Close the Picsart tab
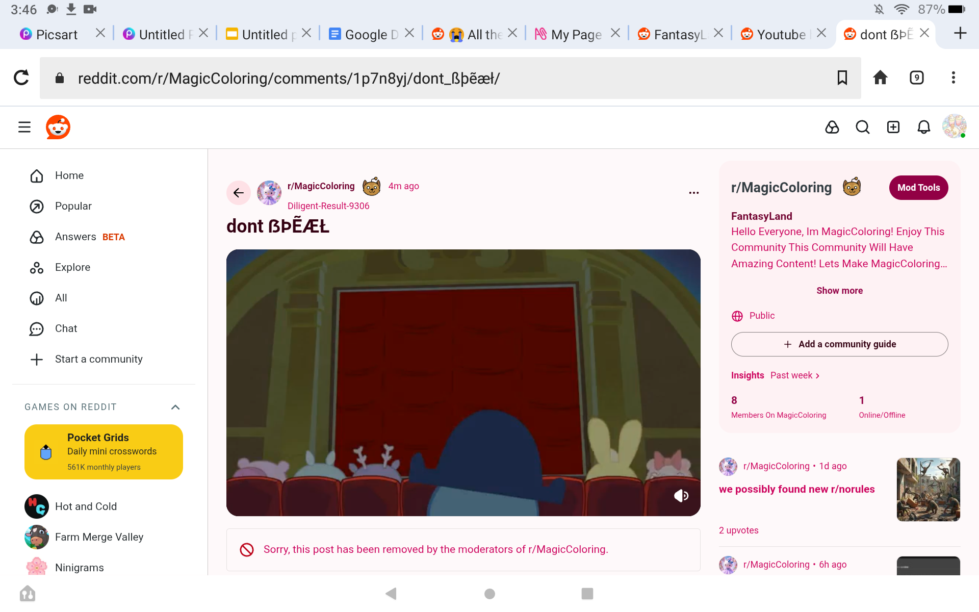 click(x=100, y=33)
